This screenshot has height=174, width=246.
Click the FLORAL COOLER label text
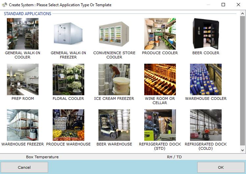coord(69,99)
